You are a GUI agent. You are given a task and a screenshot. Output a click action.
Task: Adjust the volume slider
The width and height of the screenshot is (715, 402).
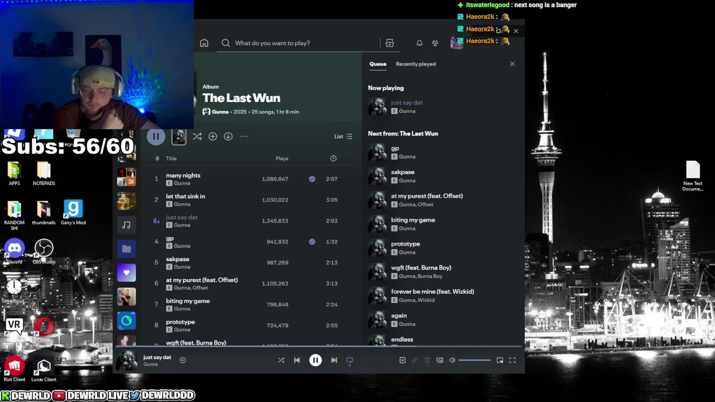475,360
